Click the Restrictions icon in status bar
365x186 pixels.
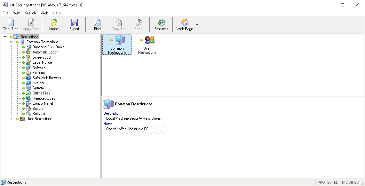point(3,182)
